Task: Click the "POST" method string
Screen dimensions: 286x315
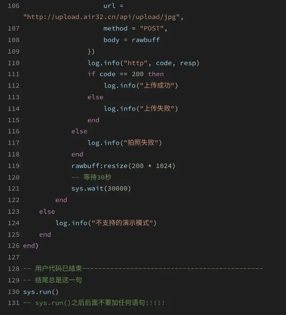Action: tap(151, 29)
